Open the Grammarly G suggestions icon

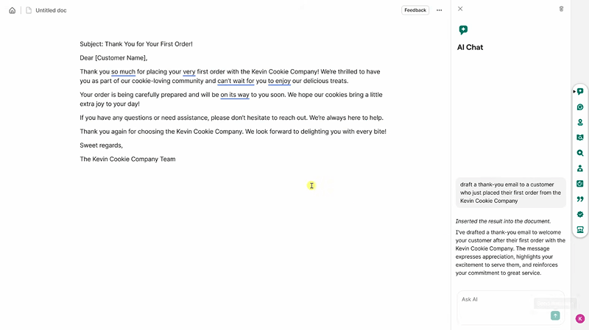tap(580, 107)
